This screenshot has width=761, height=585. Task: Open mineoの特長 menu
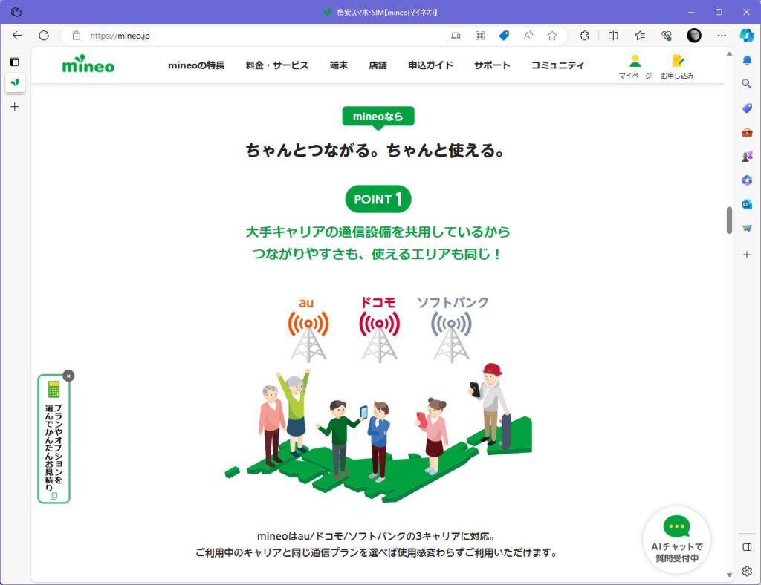tap(196, 65)
